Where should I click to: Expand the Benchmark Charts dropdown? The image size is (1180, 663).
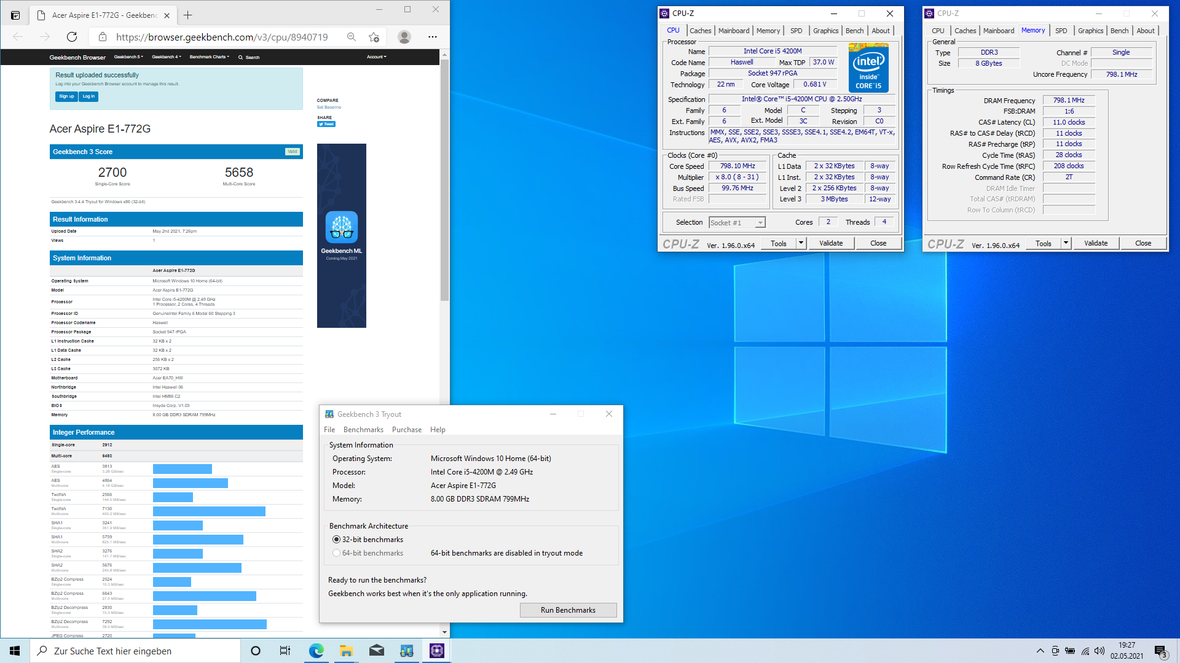pyautogui.click(x=210, y=57)
